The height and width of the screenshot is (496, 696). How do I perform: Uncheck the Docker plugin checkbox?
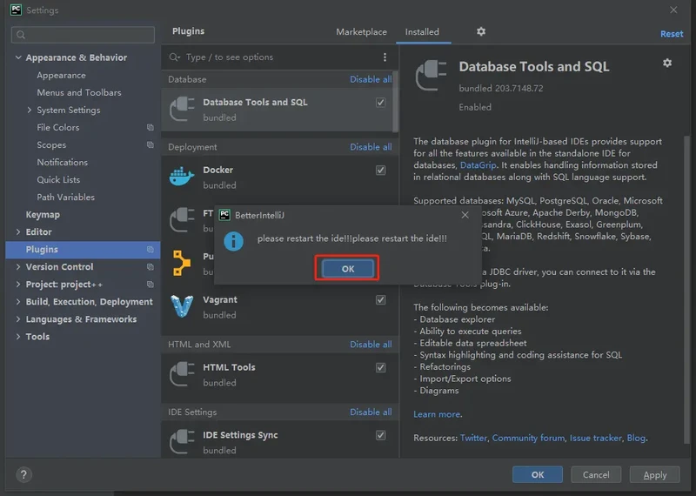(x=380, y=171)
